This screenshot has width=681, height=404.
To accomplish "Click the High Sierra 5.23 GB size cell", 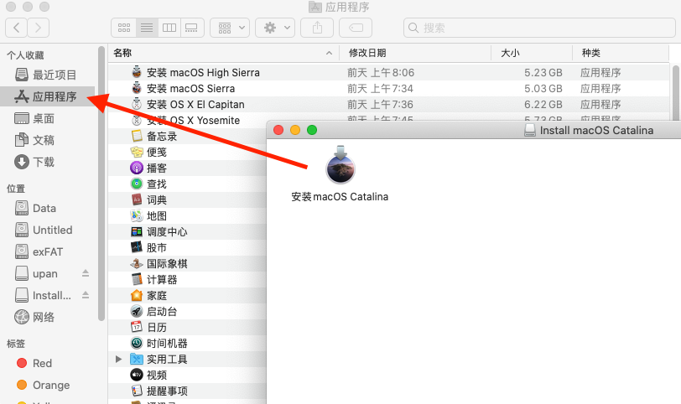I will (543, 72).
